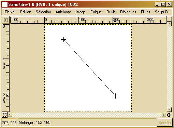Open the Filtres menu
Image resolution: width=174 pixels, height=128 pixels.
[146, 12]
